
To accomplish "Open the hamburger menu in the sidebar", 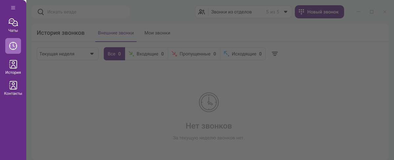I will pos(13,8).
